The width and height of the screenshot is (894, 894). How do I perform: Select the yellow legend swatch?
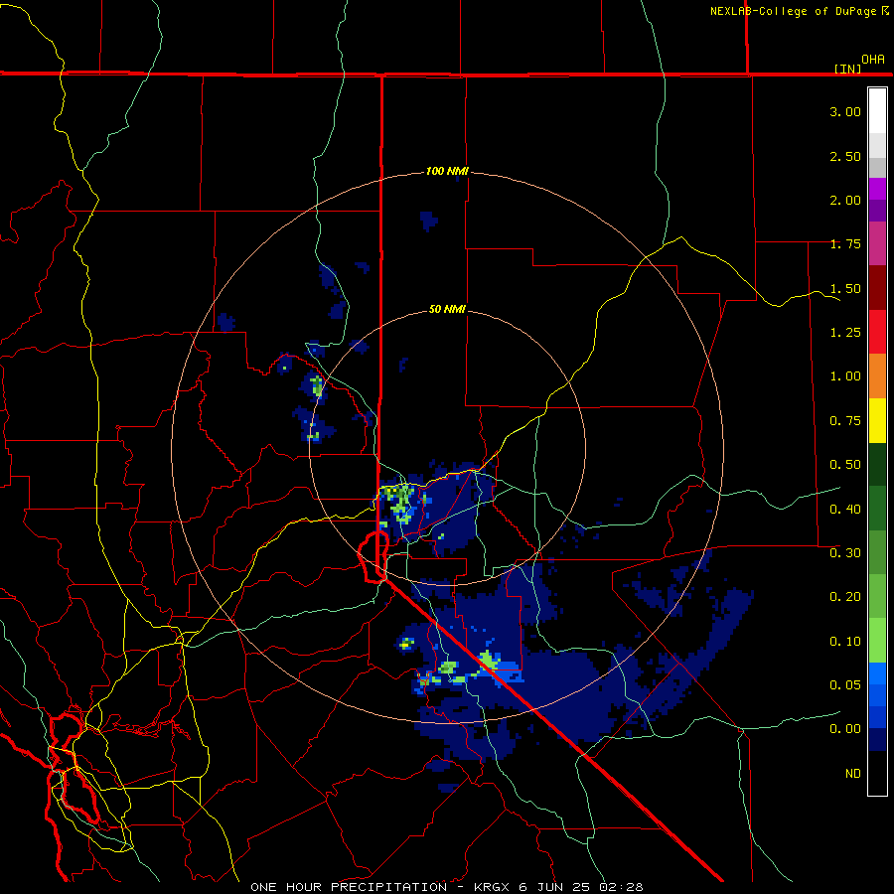pyautogui.click(x=877, y=421)
